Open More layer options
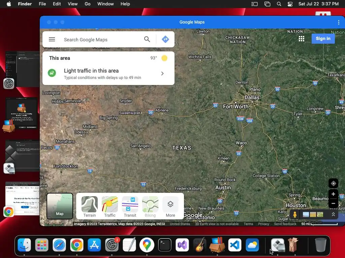Viewport: 345px width, 258px height. 170,207
